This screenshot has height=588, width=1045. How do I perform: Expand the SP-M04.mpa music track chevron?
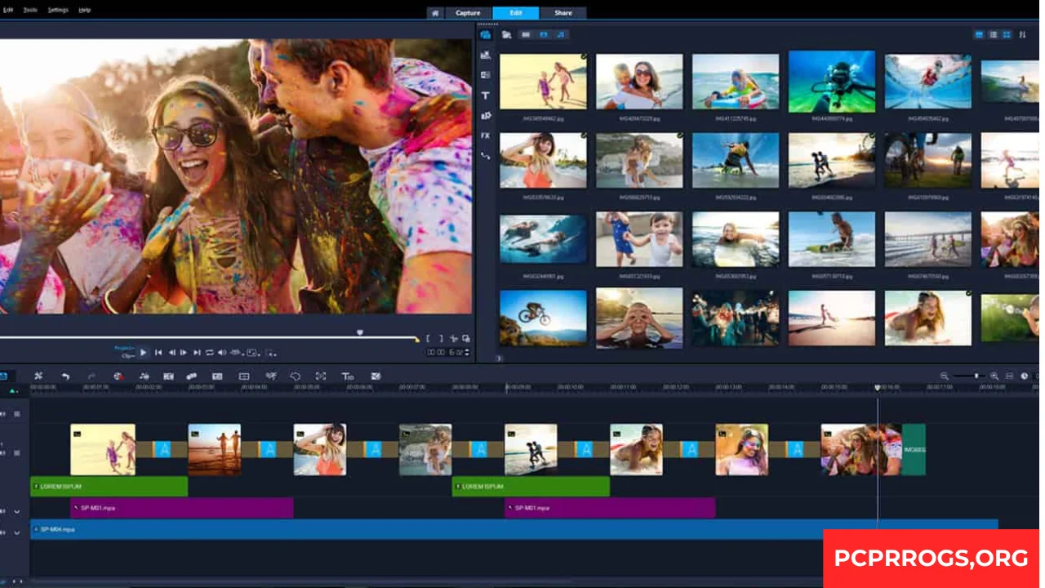(16, 532)
